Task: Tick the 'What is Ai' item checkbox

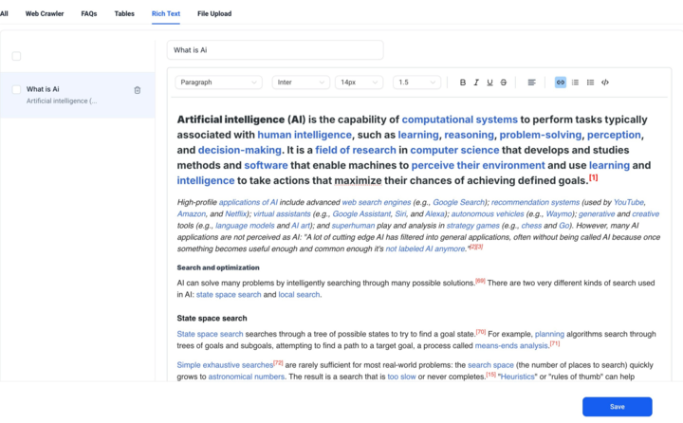Action: click(x=16, y=90)
